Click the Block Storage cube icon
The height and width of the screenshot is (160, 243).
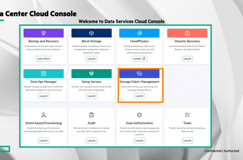pos(91,33)
